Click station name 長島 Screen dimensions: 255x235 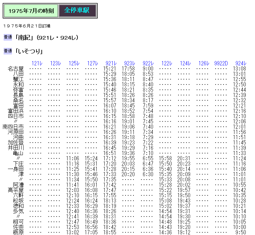(18, 95)
